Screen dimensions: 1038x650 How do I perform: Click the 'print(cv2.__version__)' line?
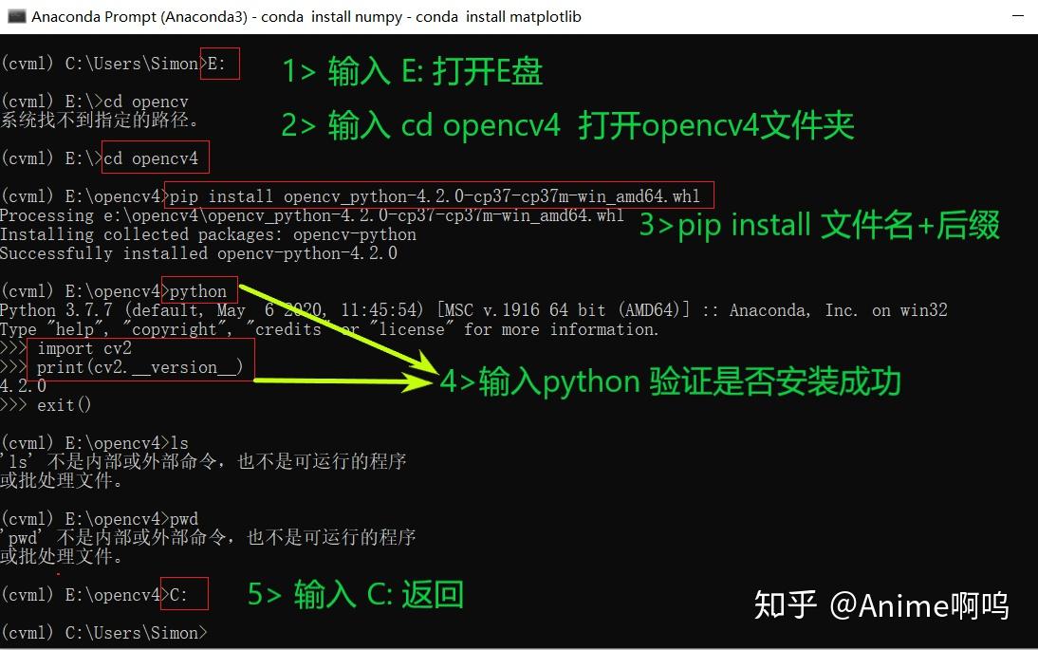coord(139,366)
